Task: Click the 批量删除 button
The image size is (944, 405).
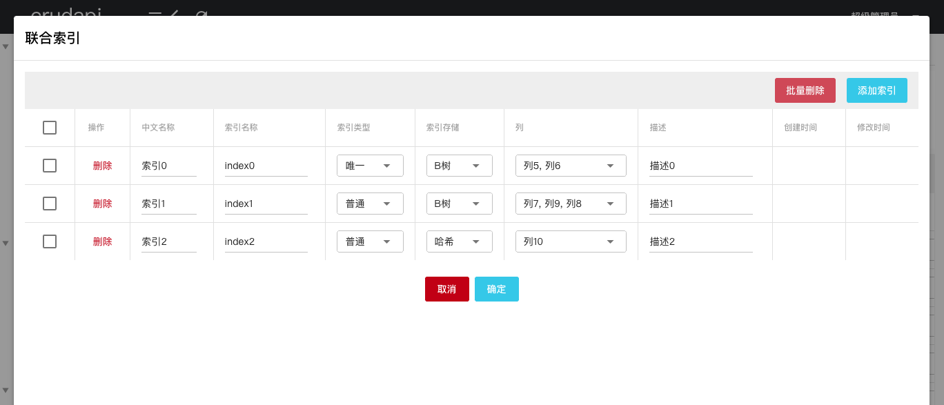Action: [x=805, y=90]
